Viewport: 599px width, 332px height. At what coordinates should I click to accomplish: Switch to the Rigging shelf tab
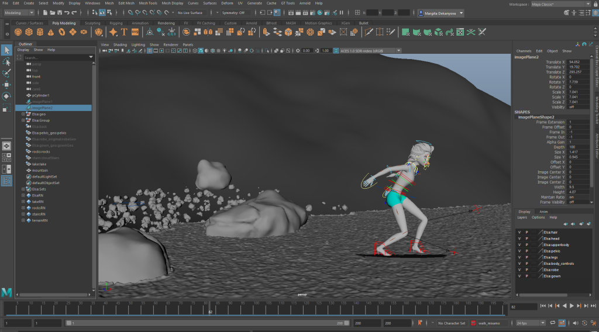tap(116, 23)
